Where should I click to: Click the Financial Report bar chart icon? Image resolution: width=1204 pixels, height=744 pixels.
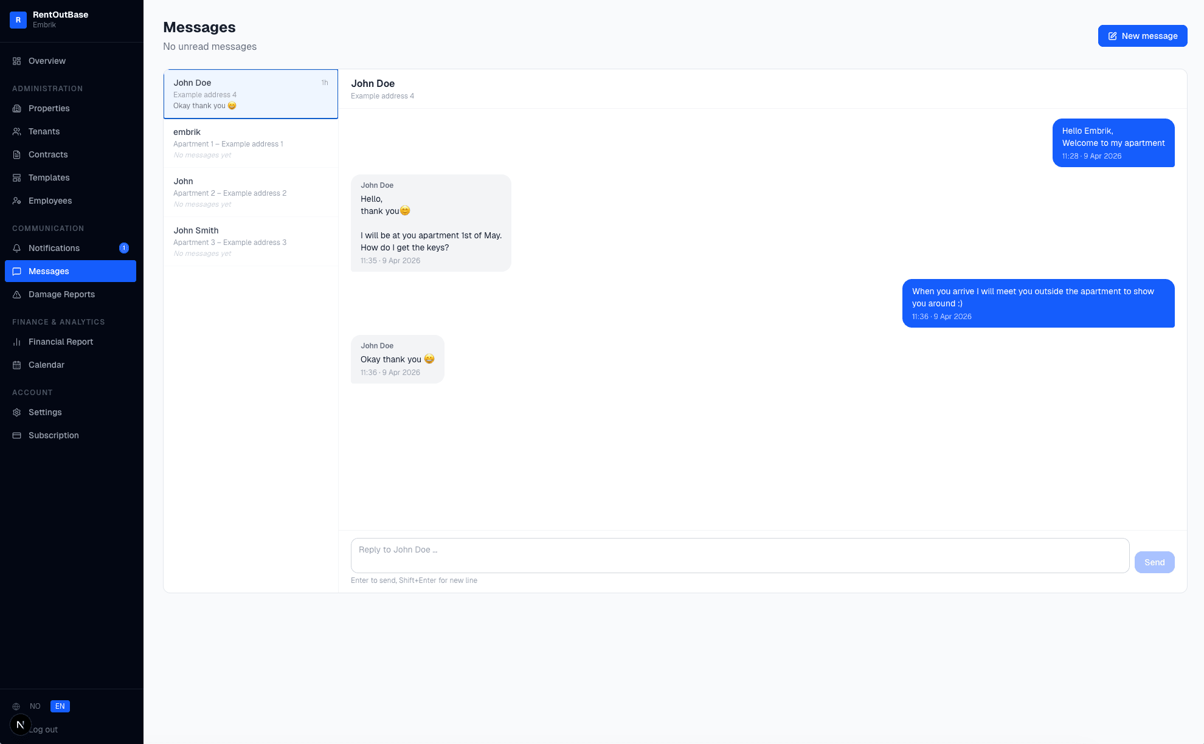17,342
